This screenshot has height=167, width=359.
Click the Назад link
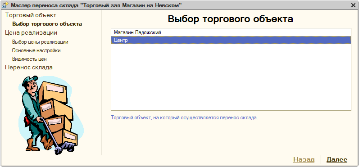click(304, 160)
